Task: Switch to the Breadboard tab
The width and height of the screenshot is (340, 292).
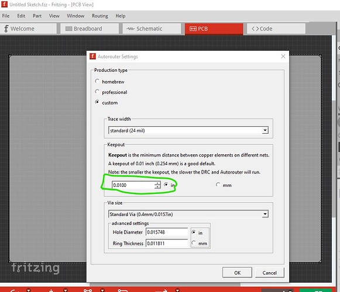Action: [x=90, y=29]
